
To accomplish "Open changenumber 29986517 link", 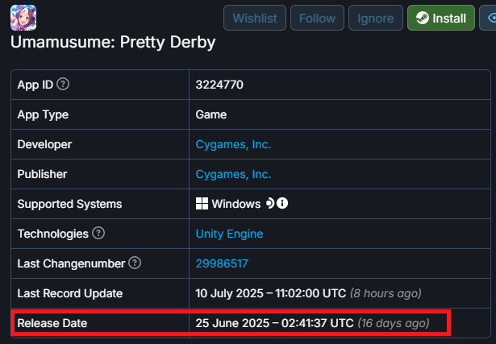I will point(222,263).
